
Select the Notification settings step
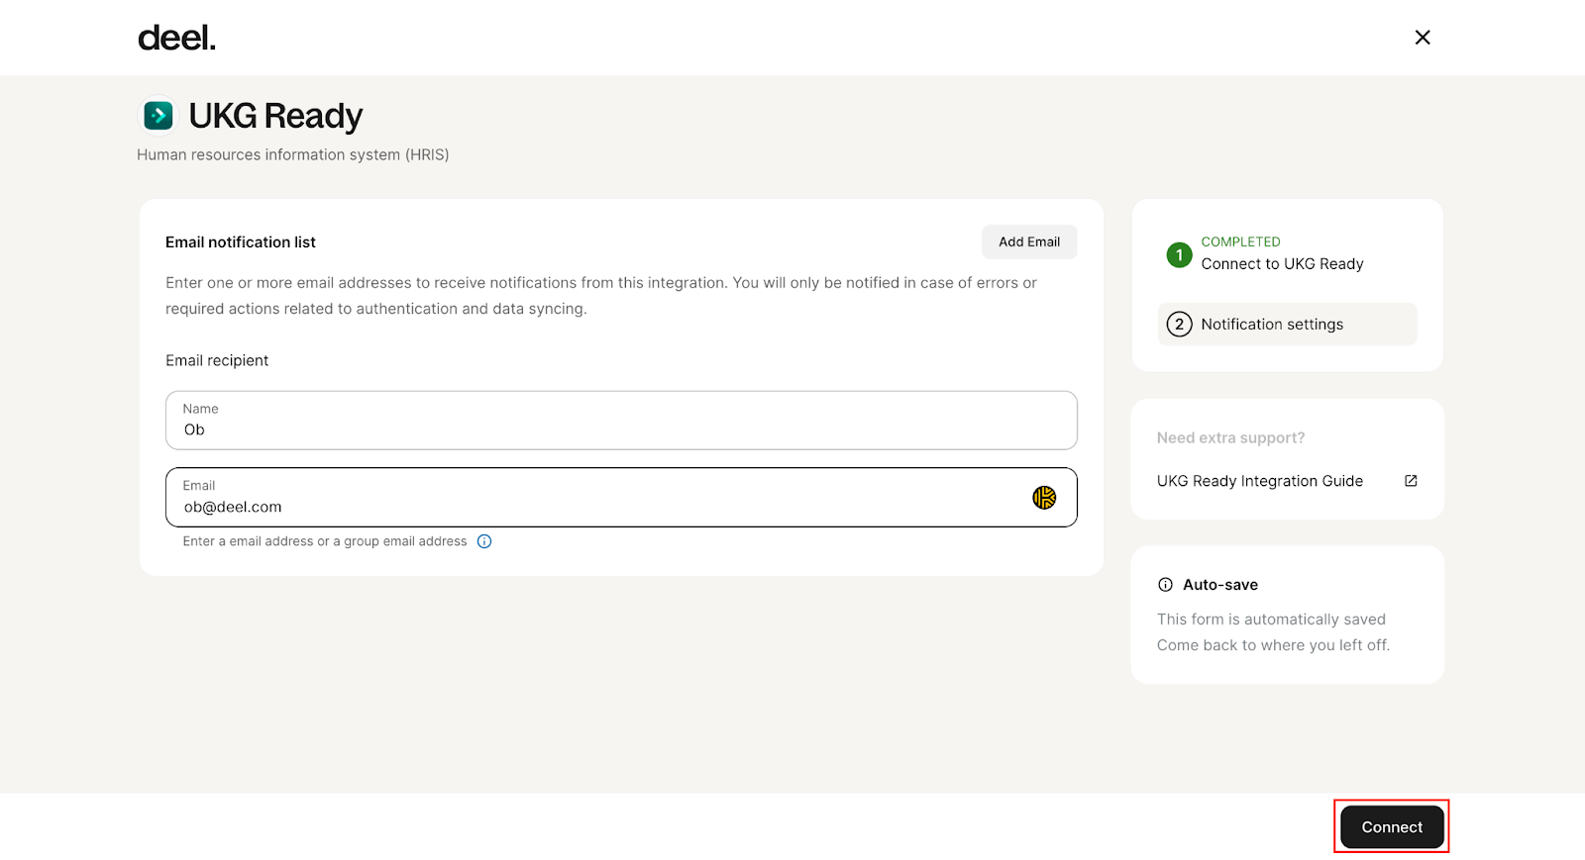[x=1287, y=325]
